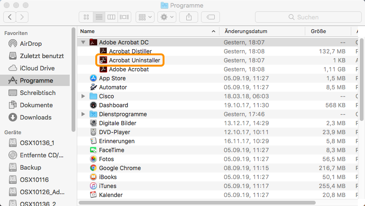
Task: Select DVD-Player in the list
Action: 115,132
